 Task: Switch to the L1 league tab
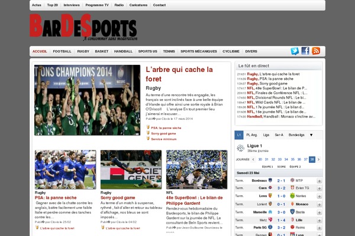click(239, 135)
